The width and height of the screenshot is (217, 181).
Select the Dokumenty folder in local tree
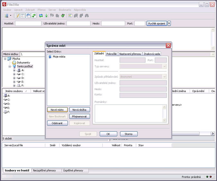coord(23,63)
